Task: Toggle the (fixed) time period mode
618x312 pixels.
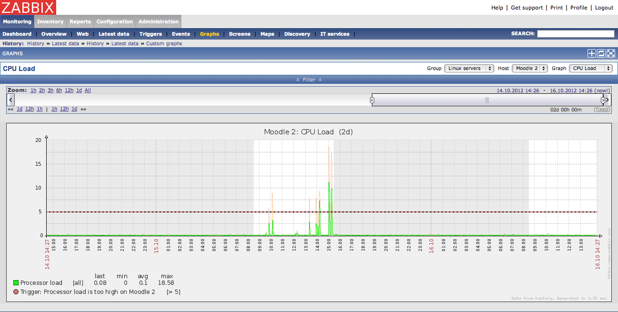Action: coord(602,110)
